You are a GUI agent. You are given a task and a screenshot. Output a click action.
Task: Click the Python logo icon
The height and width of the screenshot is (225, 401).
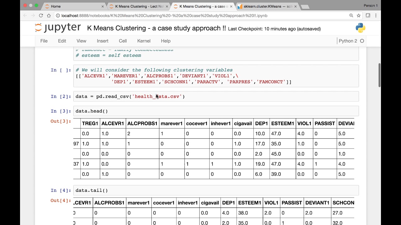pyautogui.click(x=360, y=28)
